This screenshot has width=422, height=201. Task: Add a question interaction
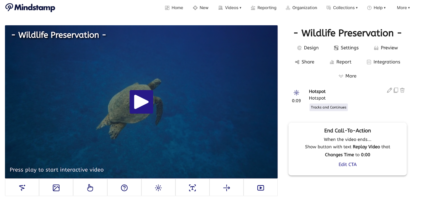coord(124,188)
